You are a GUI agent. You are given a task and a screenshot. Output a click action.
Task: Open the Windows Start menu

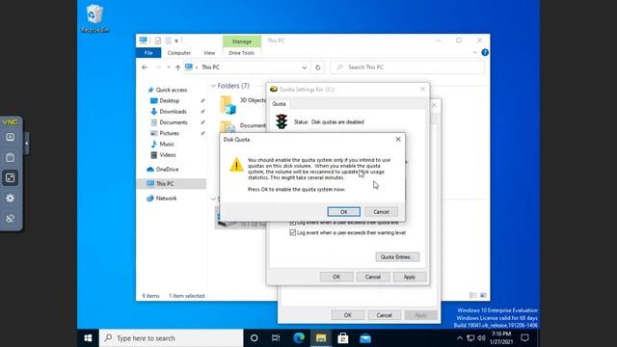[x=88, y=338]
